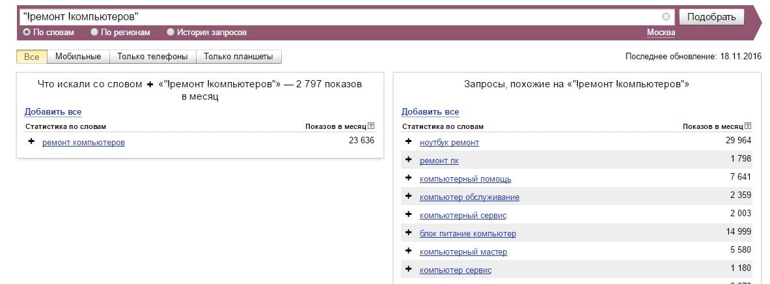This screenshot has width=770, height=284.
Task: Select the 'История запросов' radio button
Action: [171, 33]
